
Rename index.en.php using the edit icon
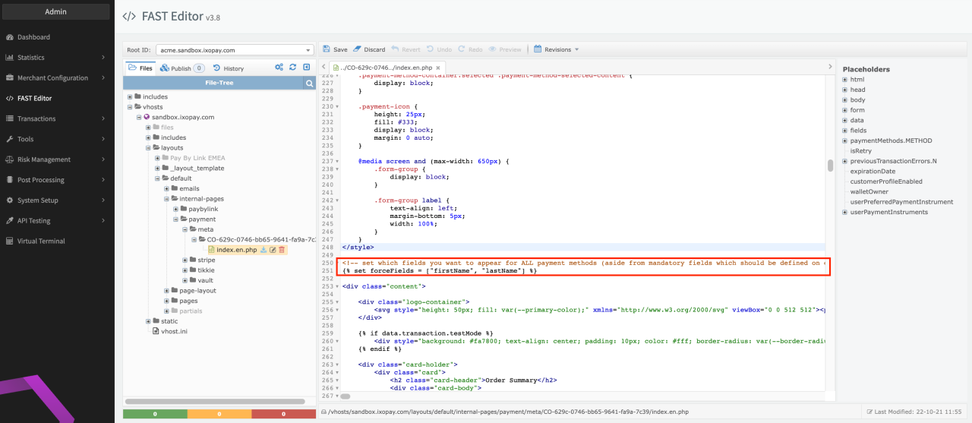coord(273,250)
